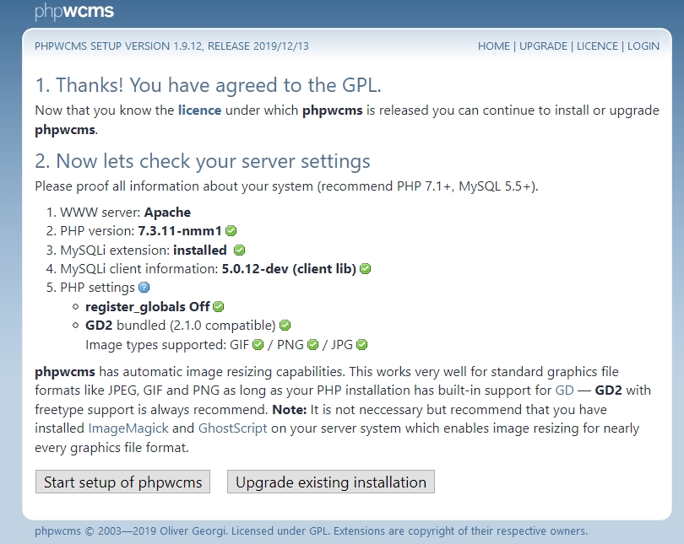Click the green check next to PNG
This screenshot has height=544, width=684.
(x=312, y=344)
